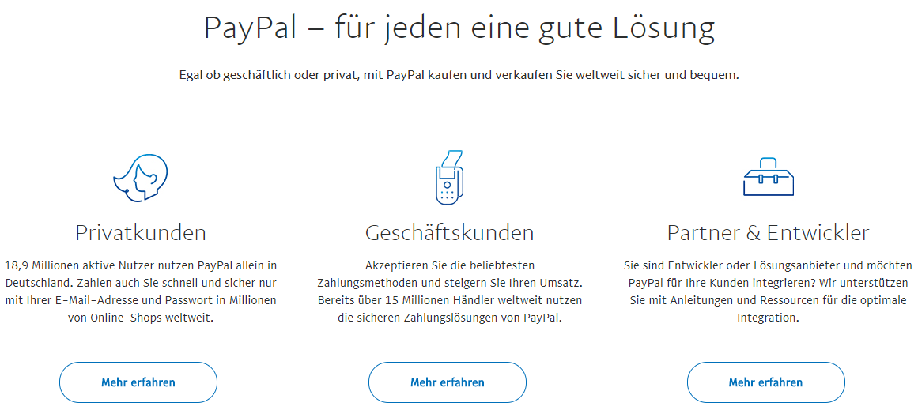Click the Geschäftskunden card reader icon
The image size is (918, 410).
[448, 177]
